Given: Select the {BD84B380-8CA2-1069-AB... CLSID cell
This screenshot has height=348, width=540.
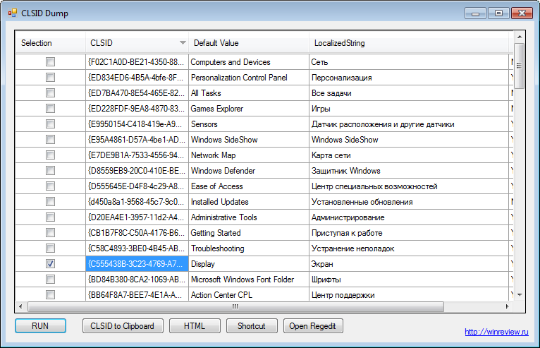Looking at the screenshot, I should [137, 280].
